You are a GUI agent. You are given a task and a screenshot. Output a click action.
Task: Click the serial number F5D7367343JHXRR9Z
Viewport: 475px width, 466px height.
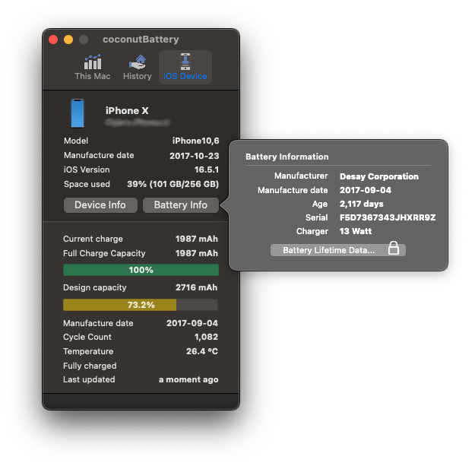coord(388,217)
